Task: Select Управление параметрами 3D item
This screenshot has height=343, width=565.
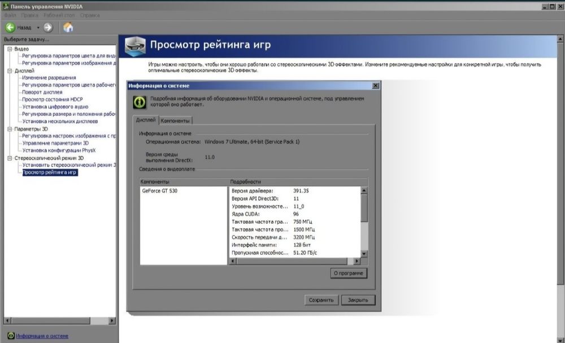Action: pyautogui.click(x=55, y=143)
